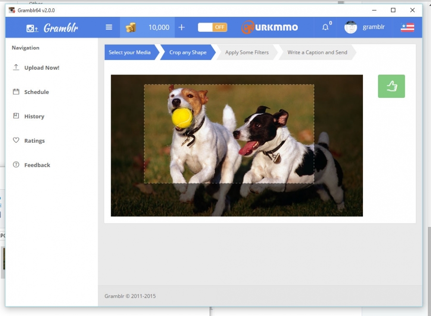Click the Feedback question mark icon
431x316 pixels.
[16, 164]
